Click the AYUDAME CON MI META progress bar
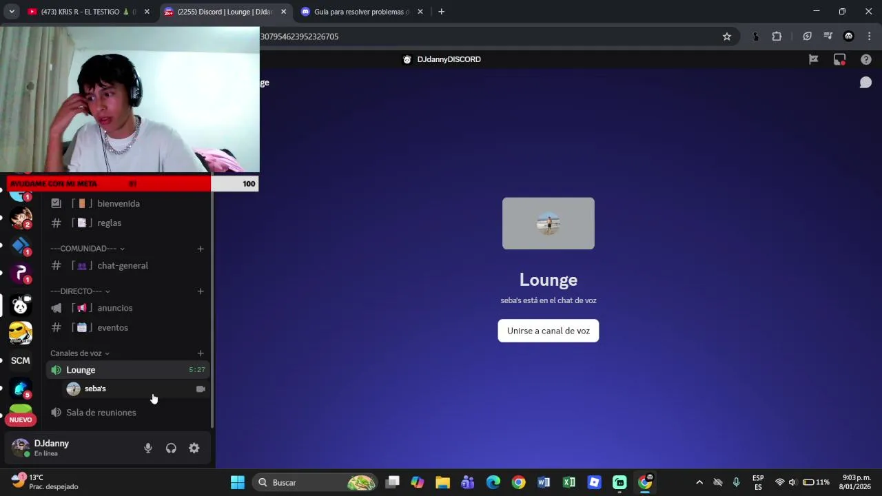Screen dimensions: 882x496 (x=132, y=183)
